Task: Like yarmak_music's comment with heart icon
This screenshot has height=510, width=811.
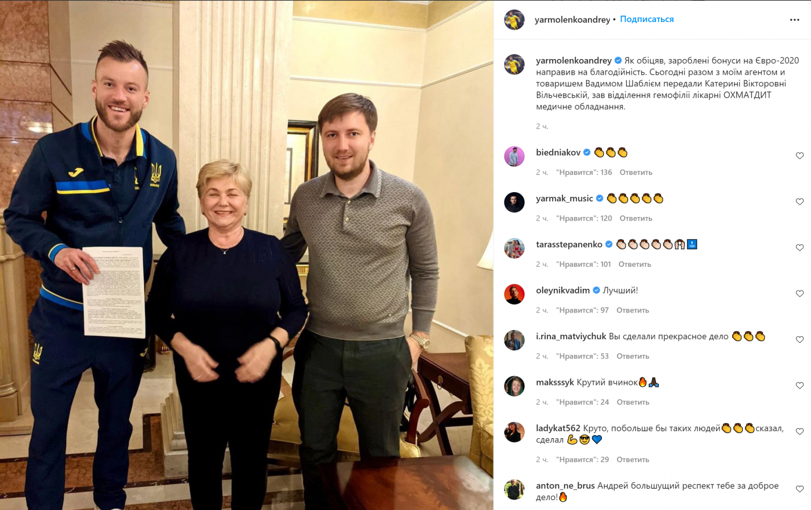Action: pos(799,201)
